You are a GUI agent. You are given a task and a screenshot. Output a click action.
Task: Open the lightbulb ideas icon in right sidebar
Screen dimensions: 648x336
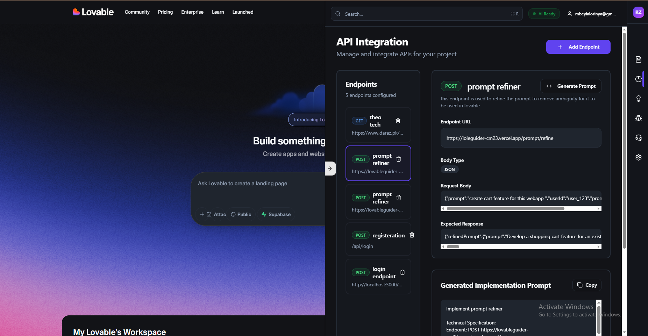click(638, 98)
